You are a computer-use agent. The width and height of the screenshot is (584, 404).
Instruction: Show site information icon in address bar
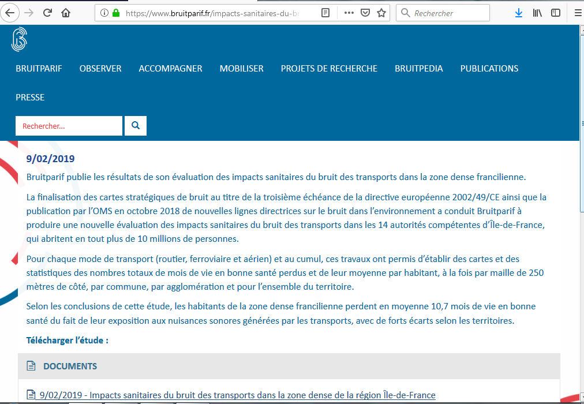point(104,13)
